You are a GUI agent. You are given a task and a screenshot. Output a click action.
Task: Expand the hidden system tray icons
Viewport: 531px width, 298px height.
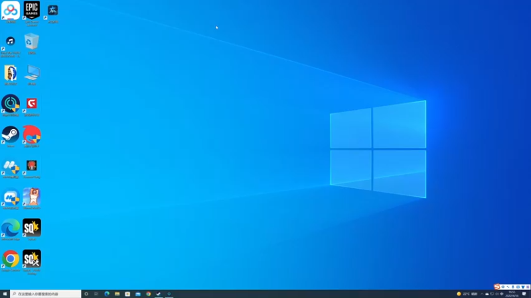[x=482, y=294]
